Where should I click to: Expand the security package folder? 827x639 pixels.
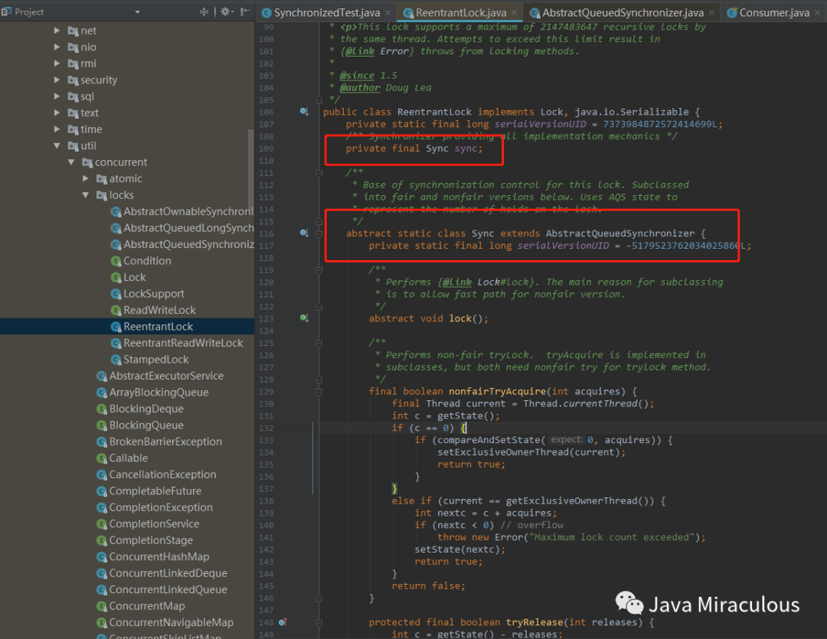tap(57, 80)
